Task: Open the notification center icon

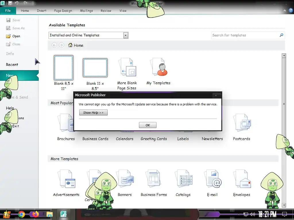Action: 285,214
